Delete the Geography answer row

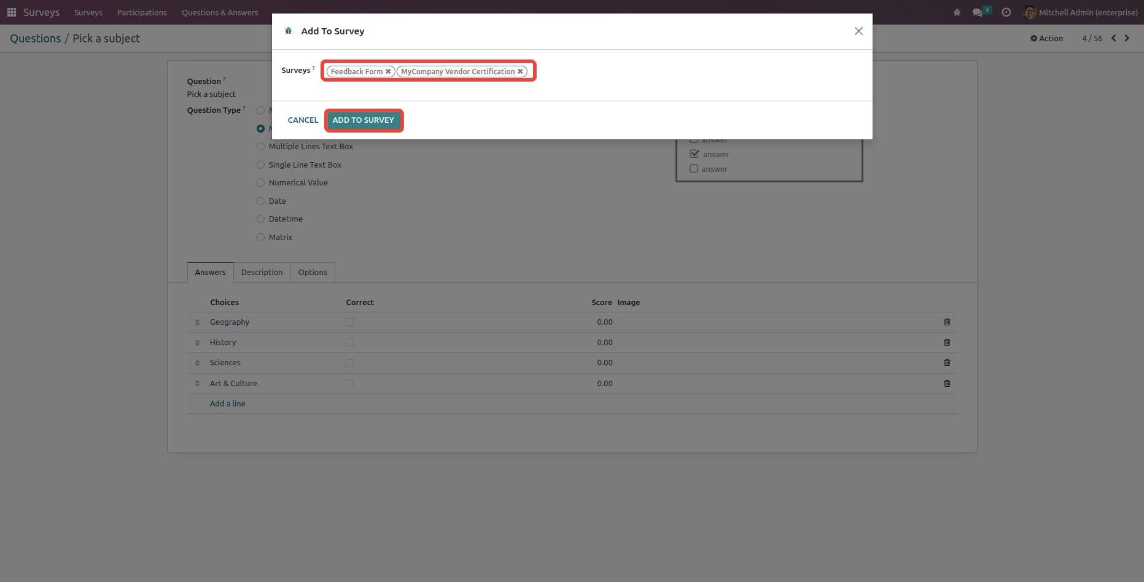(x=947, y=322)
